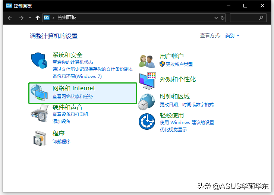Viewport: 274px width, 195px height.
Task: Click the search magnifier icon
Action: point(261,18)
